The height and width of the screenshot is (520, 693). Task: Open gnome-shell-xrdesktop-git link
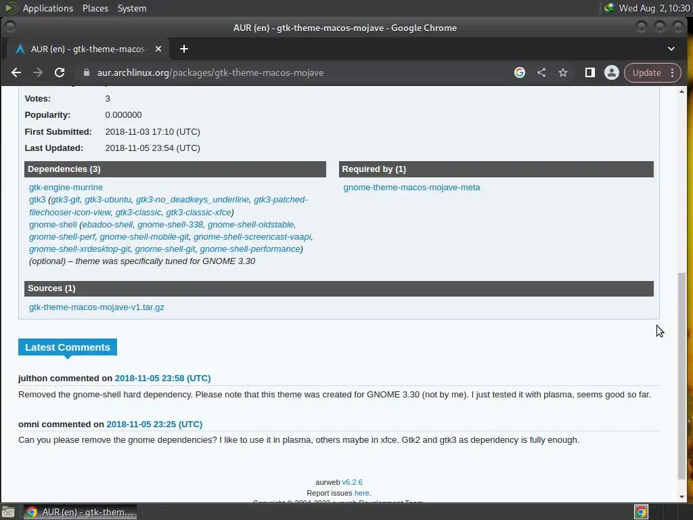(80, 249)
